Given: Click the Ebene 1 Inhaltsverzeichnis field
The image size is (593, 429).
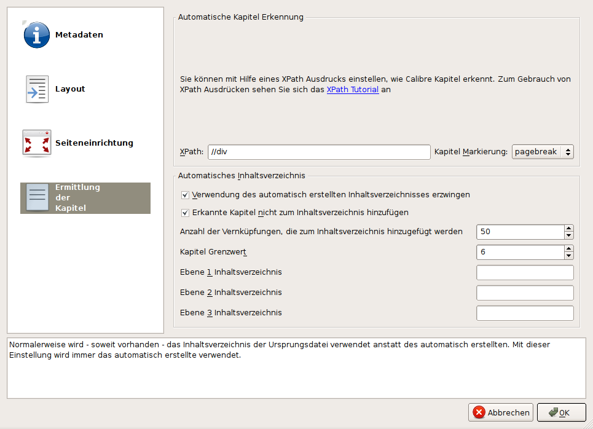Looking at the screenshot, I should click(524, 272).
